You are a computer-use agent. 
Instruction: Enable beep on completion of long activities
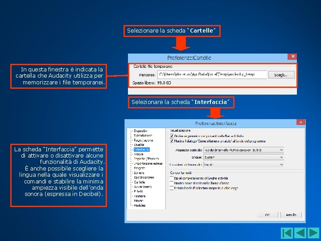point(172,178)
